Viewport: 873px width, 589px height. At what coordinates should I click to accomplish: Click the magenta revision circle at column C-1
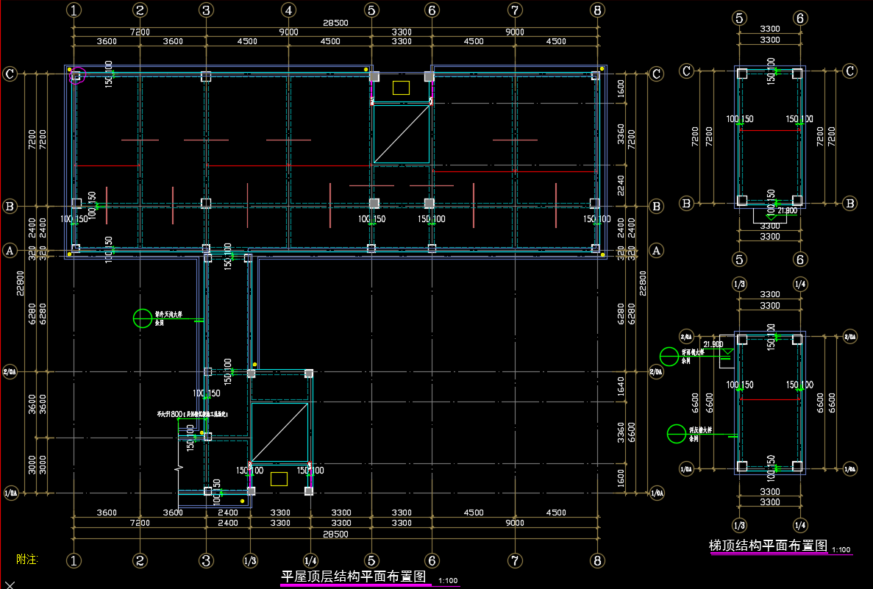(x=76, y=76)
